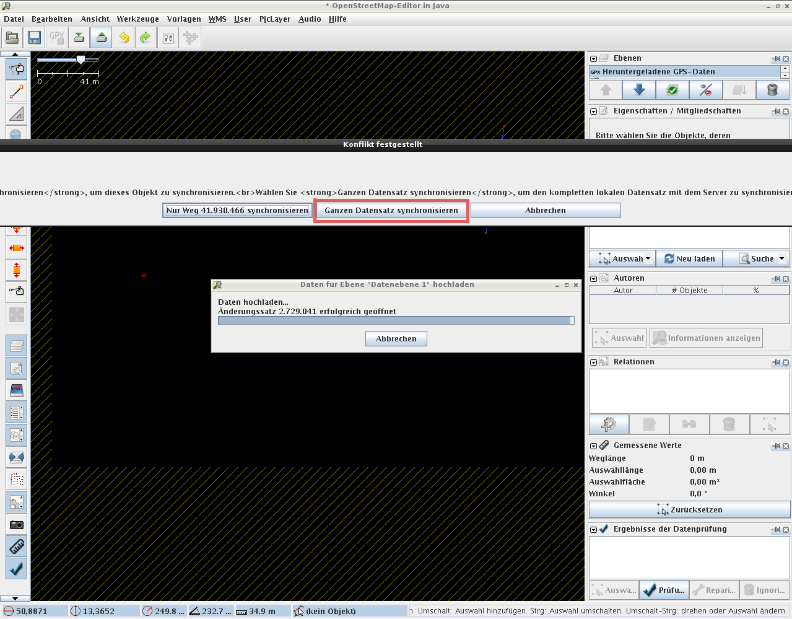
Task: Open the Auswahl dropdown arrow
Action: click(x=648, y=259)
